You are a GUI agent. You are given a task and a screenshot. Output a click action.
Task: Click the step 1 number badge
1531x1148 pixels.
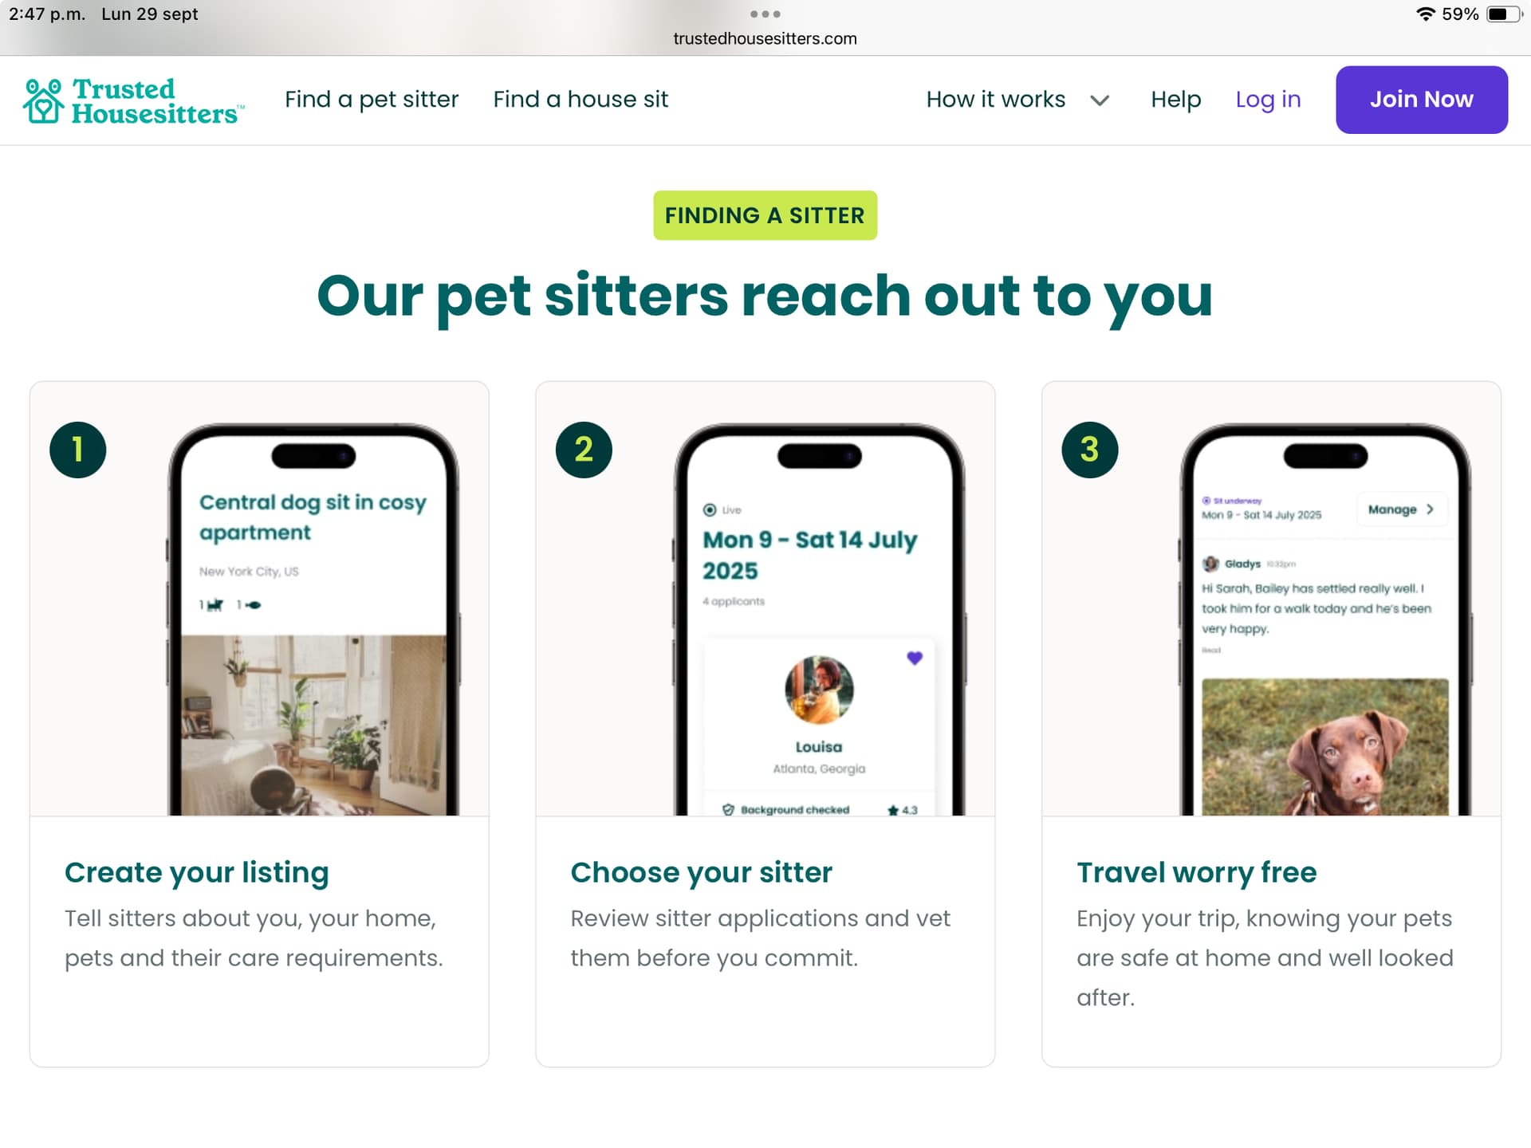(x=78, y=450)
